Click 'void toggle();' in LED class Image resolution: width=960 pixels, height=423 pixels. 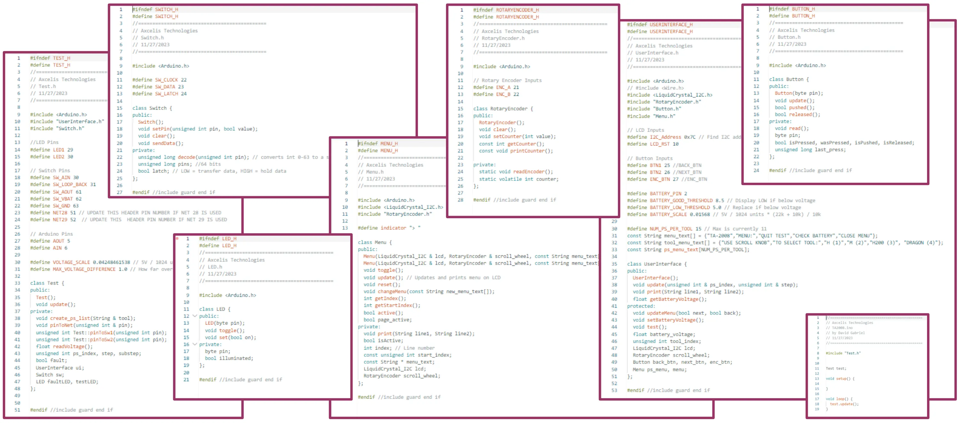224,330
